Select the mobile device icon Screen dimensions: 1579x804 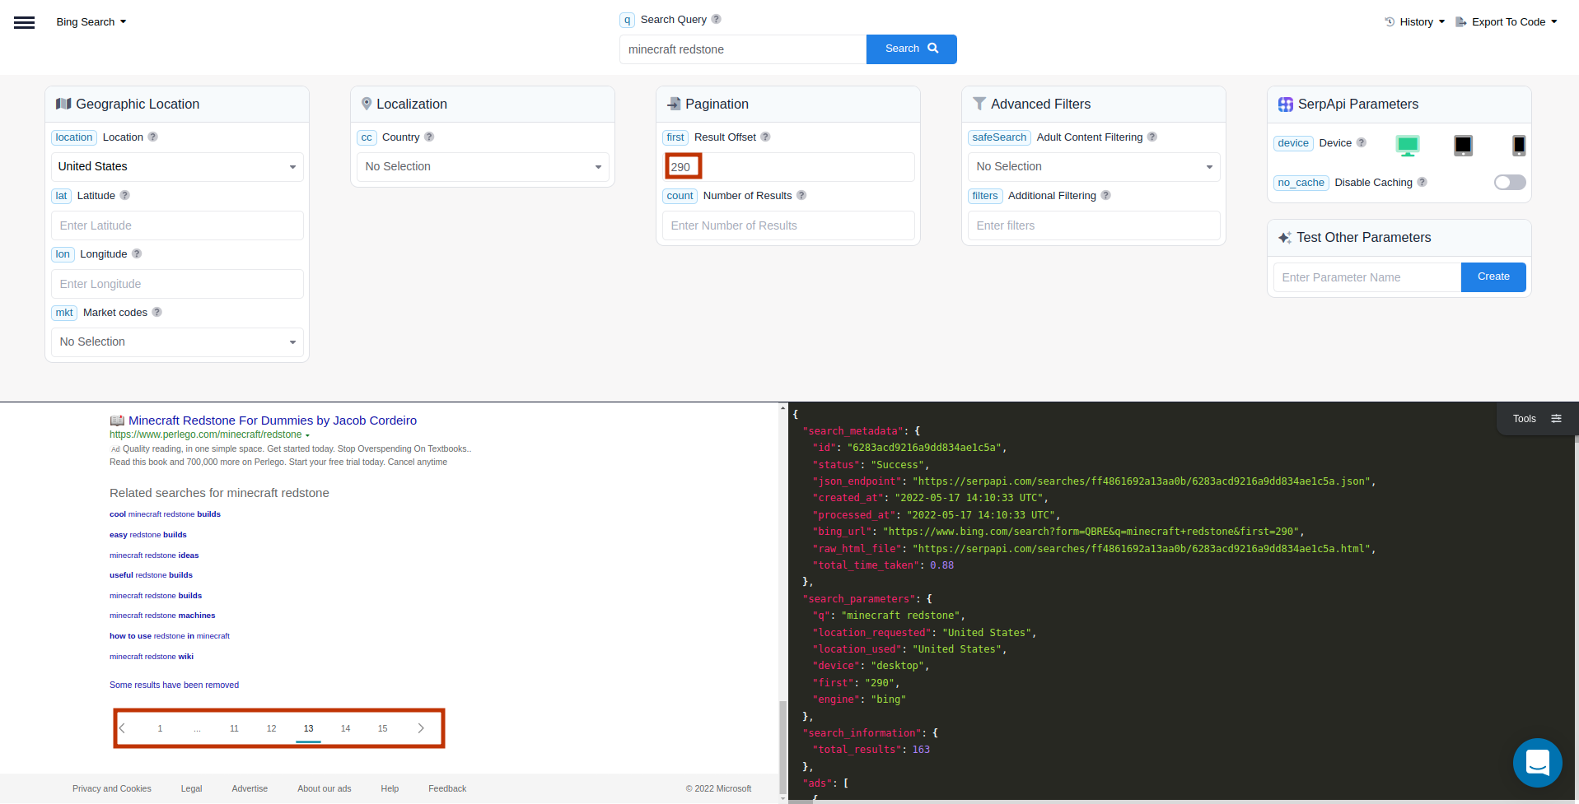pyautogui.click(x=1518, y=146)
